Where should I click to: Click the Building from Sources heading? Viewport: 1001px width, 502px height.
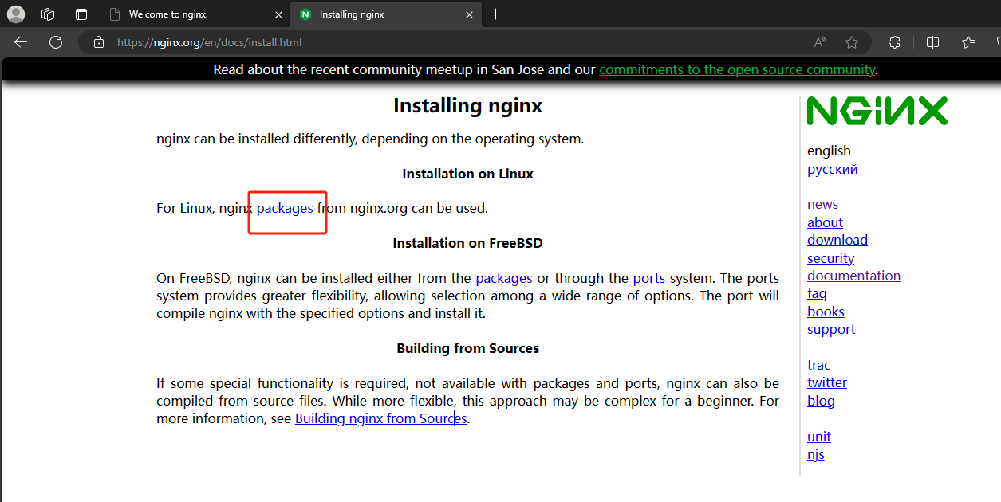(x=467, y=348)
